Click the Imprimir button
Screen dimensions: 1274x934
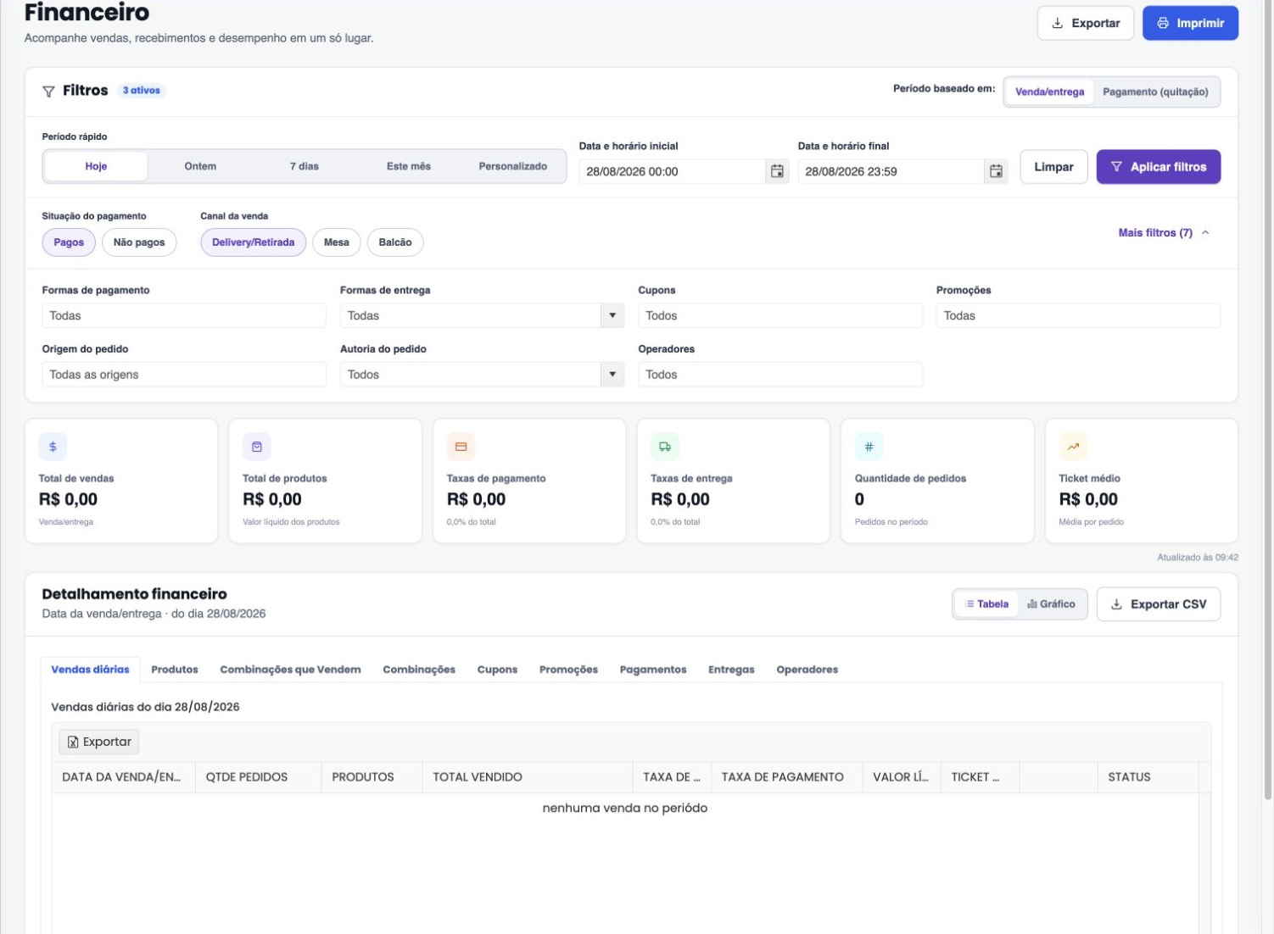tap(1190, 24)
